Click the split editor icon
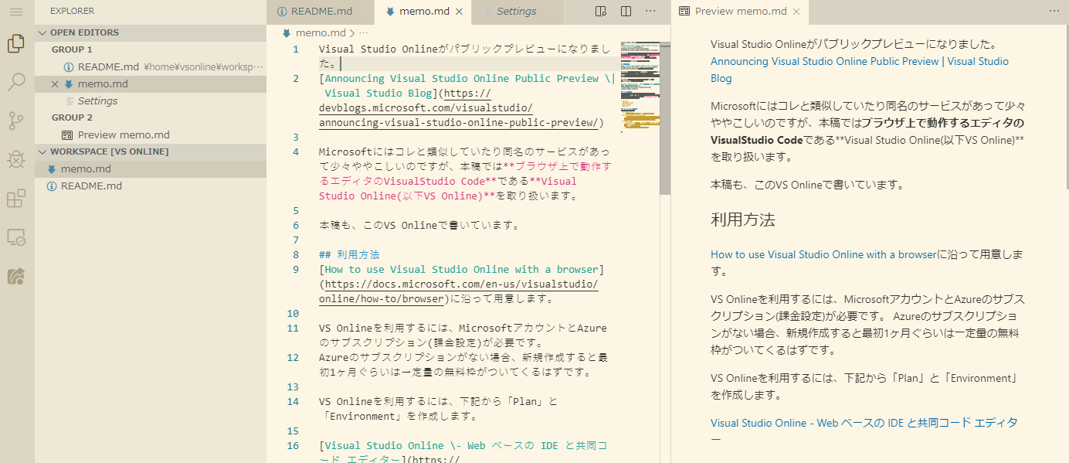The height and width of the screenshot is (463, 1069). tap(626, 12)
